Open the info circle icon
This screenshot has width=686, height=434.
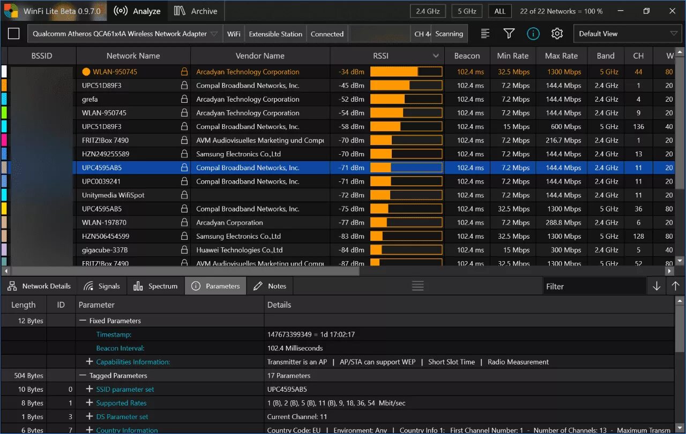point(533,34)
